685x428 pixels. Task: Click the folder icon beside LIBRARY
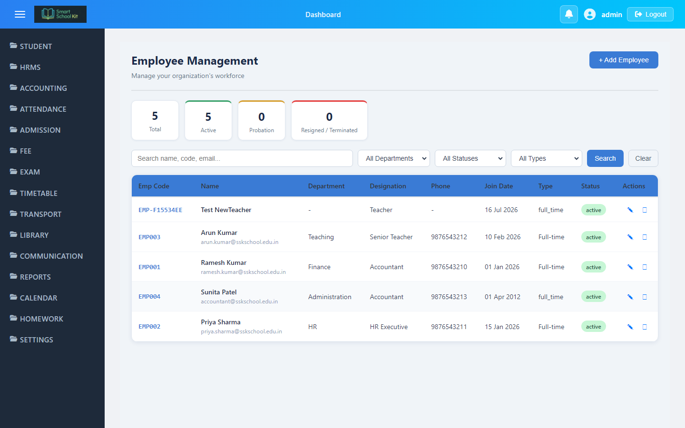(14, 234)
